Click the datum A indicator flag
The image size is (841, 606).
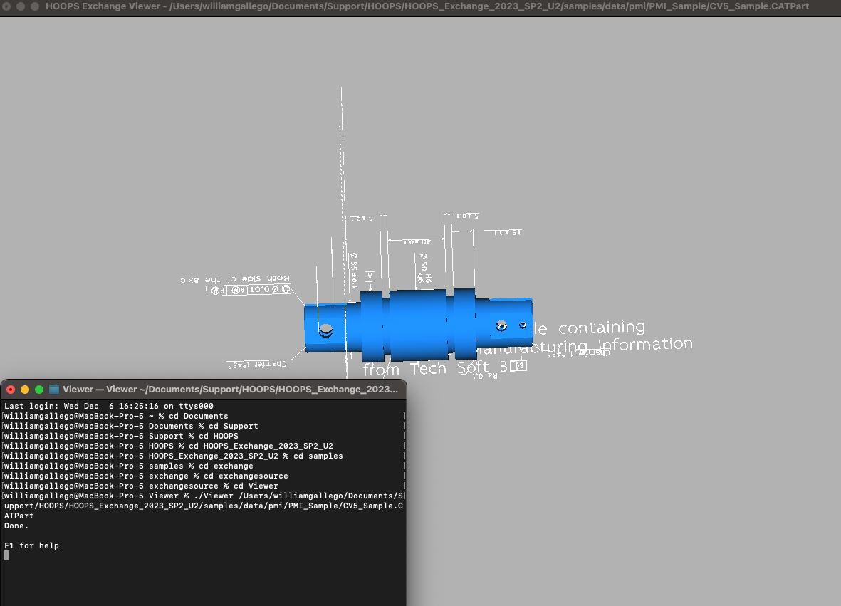pos(370,276)
